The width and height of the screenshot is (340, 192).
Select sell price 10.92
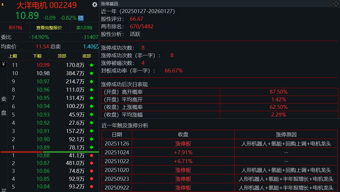point(43,123)
